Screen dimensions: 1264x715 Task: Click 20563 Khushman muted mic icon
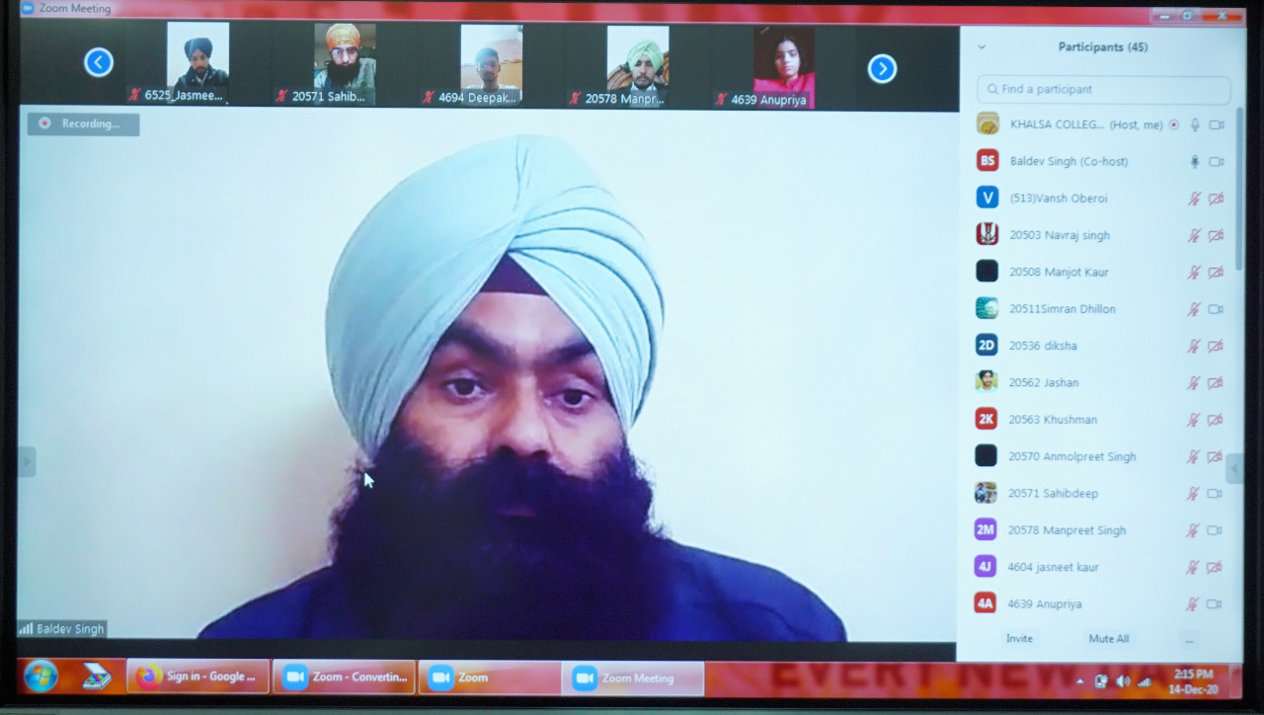1194,420
